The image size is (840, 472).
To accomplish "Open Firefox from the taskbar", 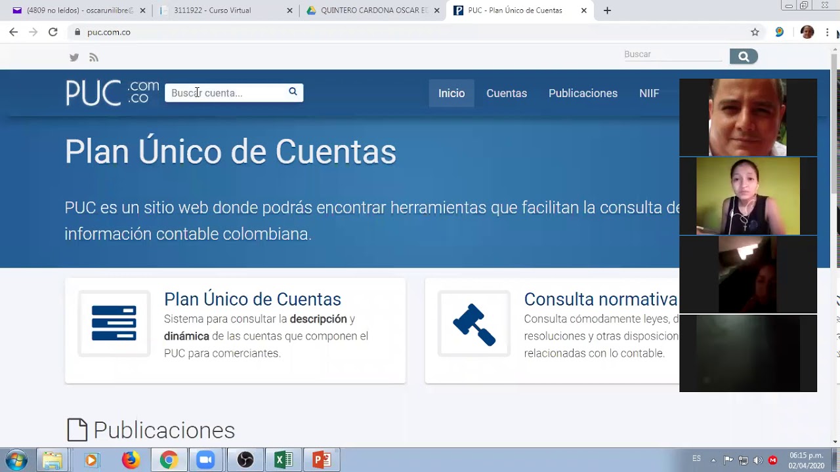I will (130, 460).
